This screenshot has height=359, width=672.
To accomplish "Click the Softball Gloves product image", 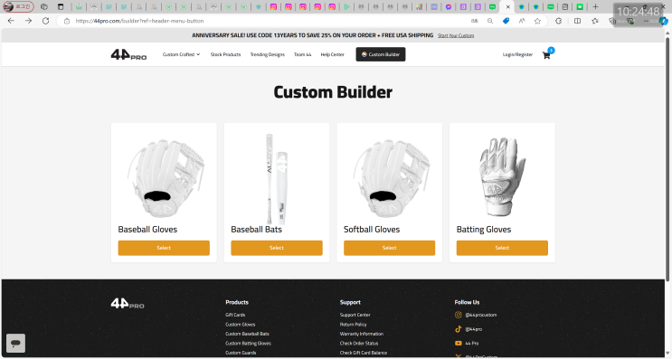I will click(x=392, y=178).
